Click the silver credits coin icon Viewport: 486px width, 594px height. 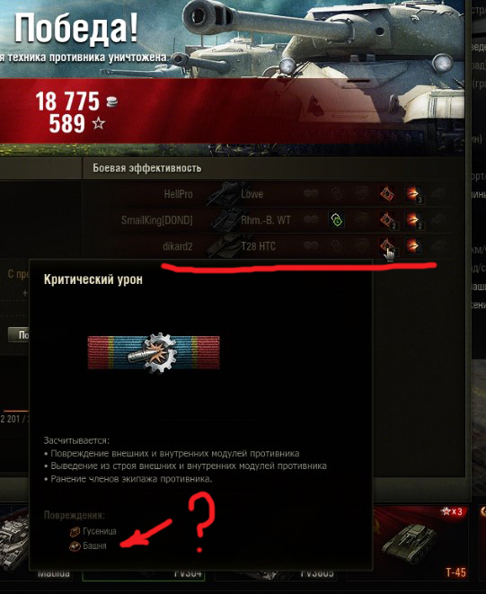tap(111, 102)
